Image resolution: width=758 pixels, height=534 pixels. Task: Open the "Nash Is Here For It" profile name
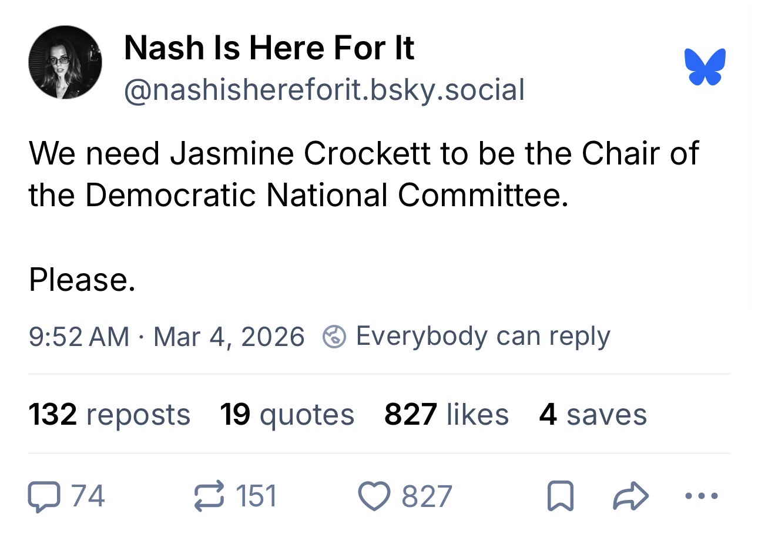tap(269, 48)
